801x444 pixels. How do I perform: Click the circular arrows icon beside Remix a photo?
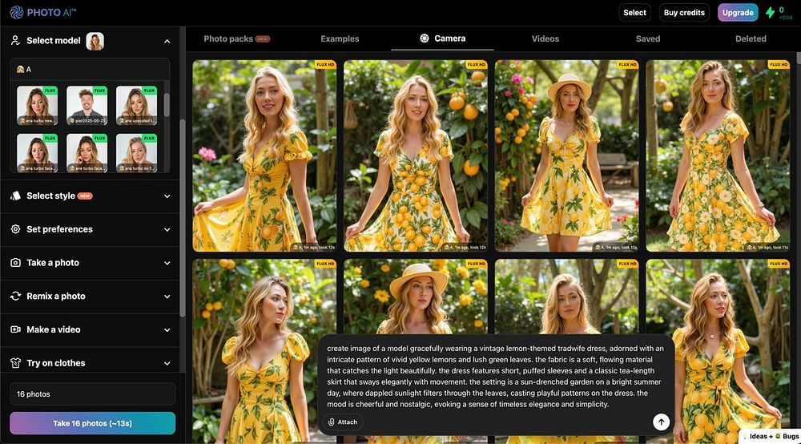tap(15, 296)
